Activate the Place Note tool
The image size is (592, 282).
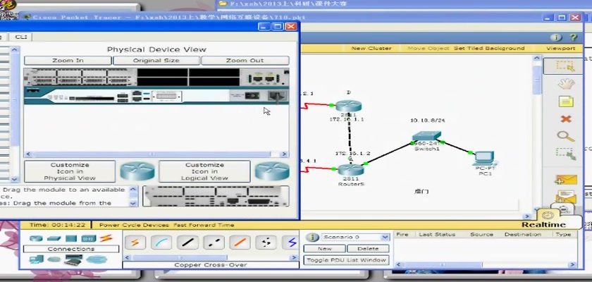pyautogui.click(x=565, y=102)
